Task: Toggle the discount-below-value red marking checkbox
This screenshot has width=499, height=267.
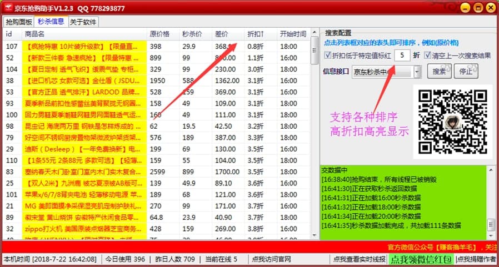Action: (x=327, y=56)
